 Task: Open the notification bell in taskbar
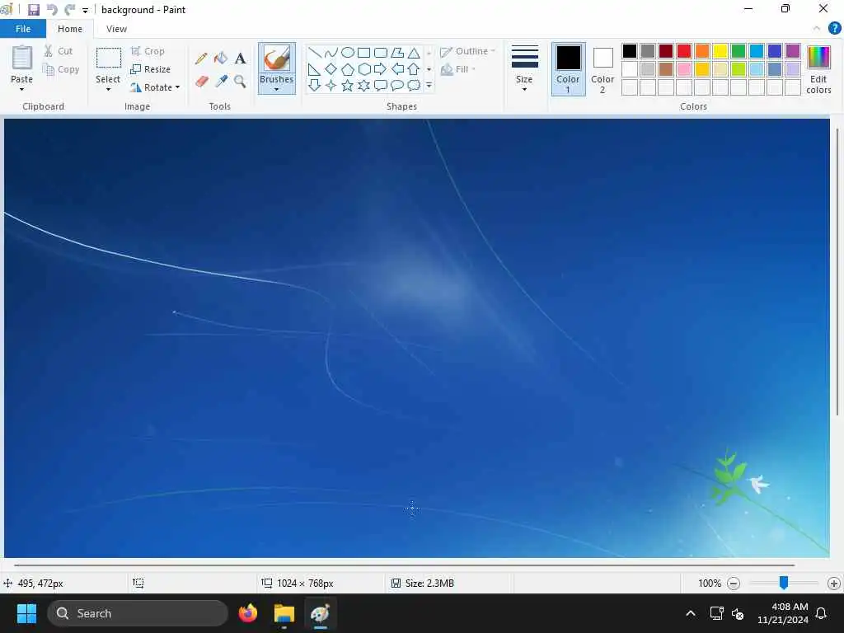click(x=821, y=613)
